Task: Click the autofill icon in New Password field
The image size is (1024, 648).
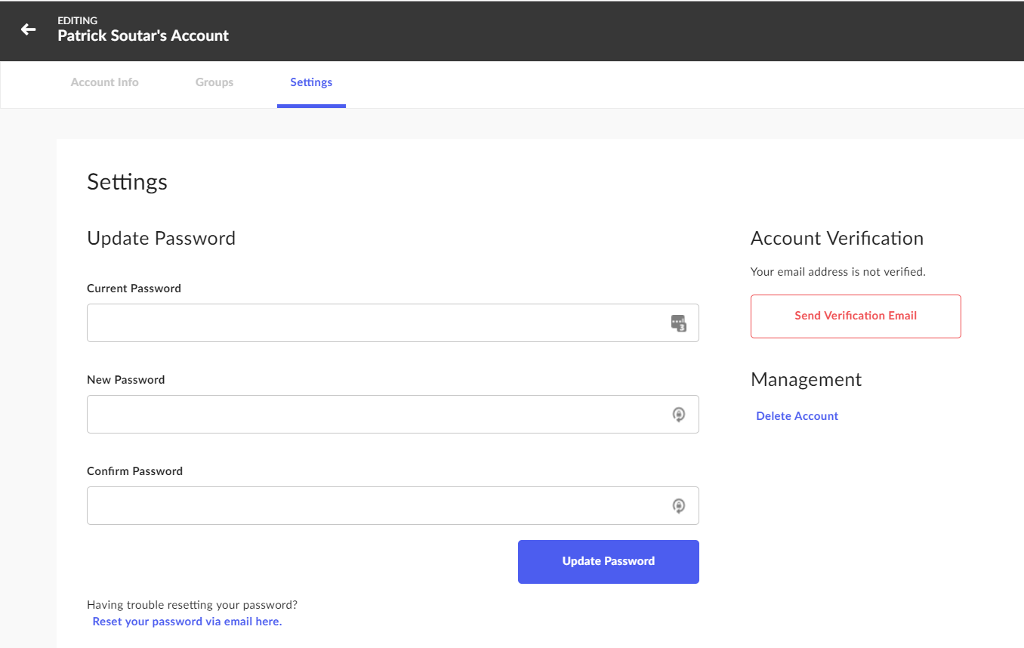Action: coord(679,415)
